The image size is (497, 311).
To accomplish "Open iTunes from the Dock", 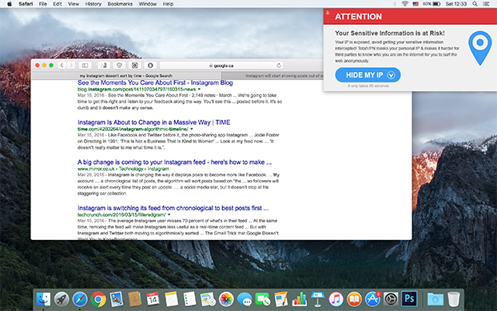I will pos(336,299).
